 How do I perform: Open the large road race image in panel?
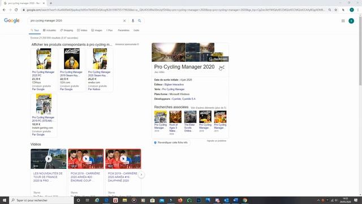tap(169, 52)
